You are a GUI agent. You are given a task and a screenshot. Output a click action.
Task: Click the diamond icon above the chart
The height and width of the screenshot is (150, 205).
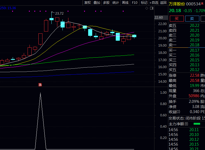click(x=147, y=8)
